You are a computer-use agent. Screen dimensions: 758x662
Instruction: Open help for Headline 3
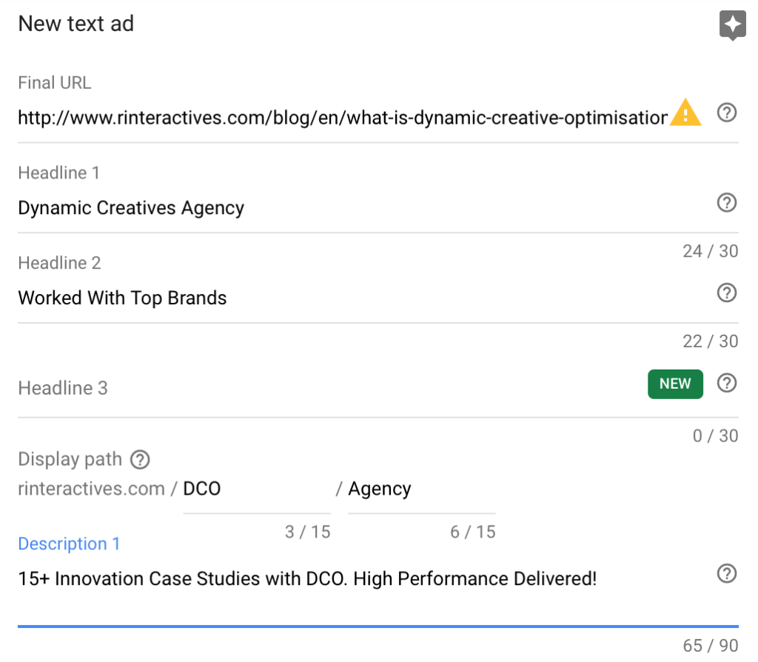pos(726,383)
